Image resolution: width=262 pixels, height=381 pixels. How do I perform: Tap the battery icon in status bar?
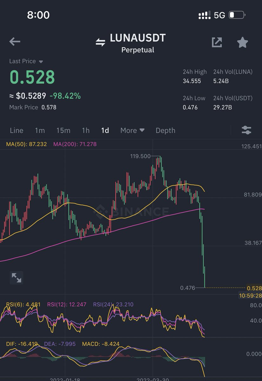point(237,15)
